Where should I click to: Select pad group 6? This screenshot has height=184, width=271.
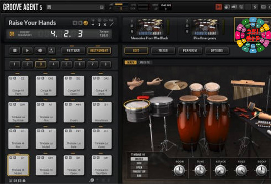[x=80, y=64]
